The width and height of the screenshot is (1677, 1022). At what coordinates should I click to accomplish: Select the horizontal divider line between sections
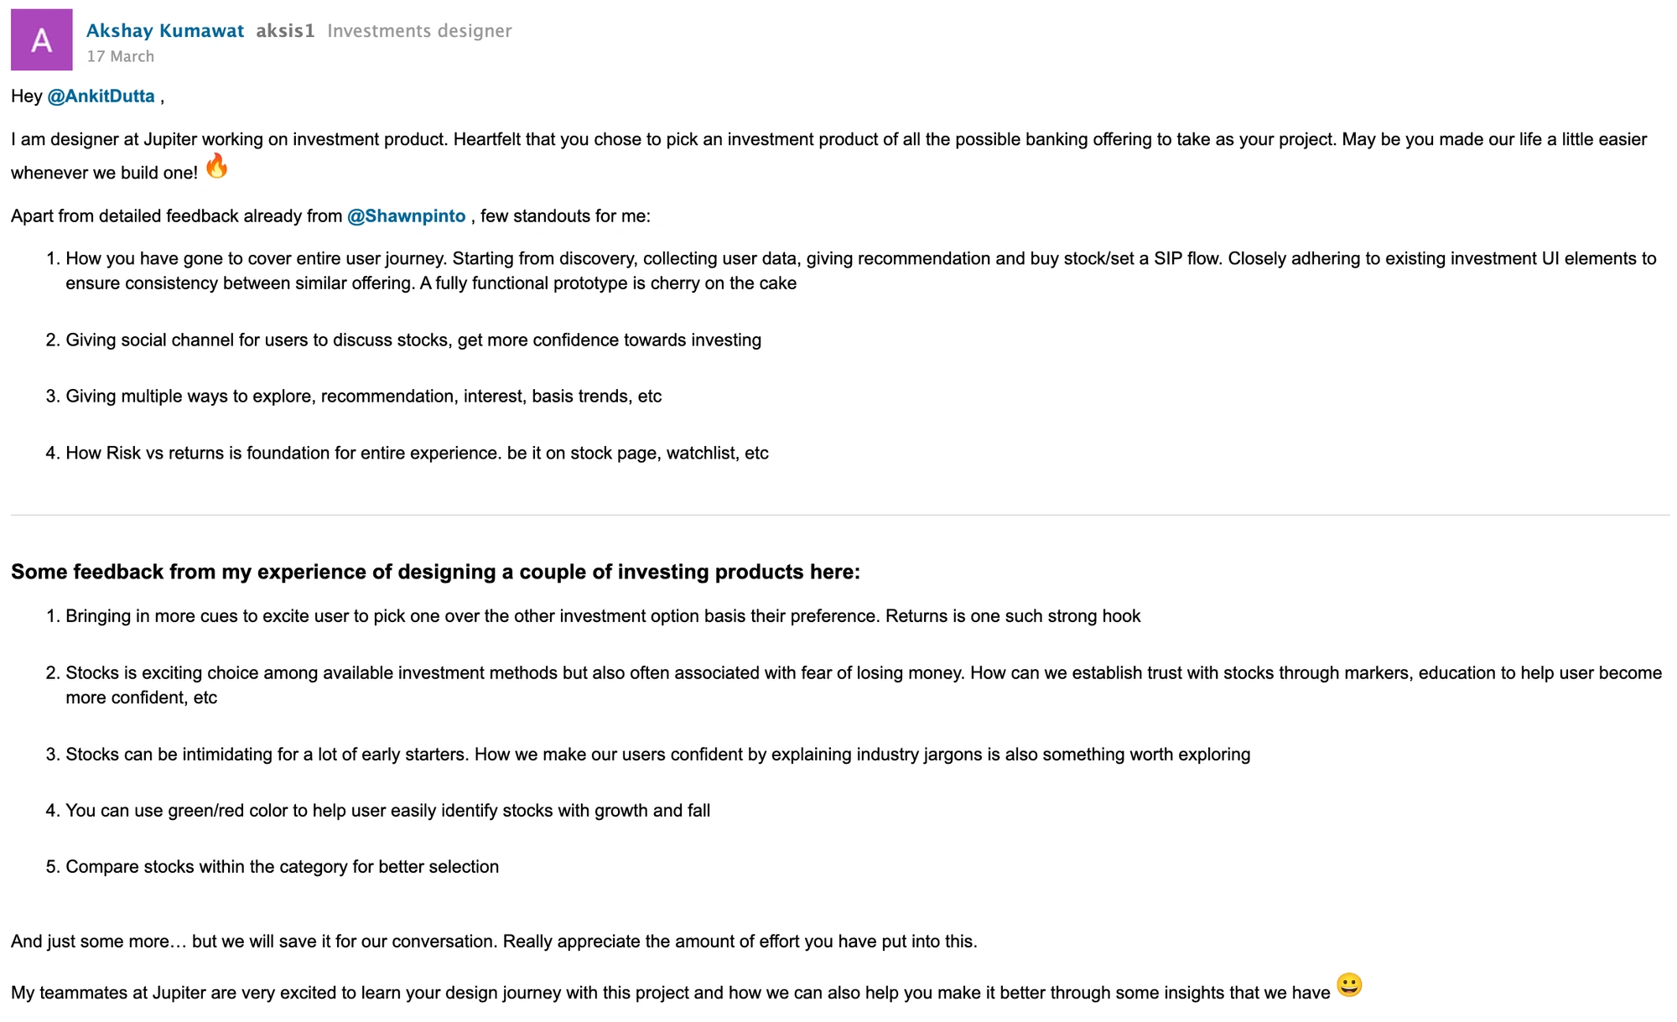[x=840, y=515]
